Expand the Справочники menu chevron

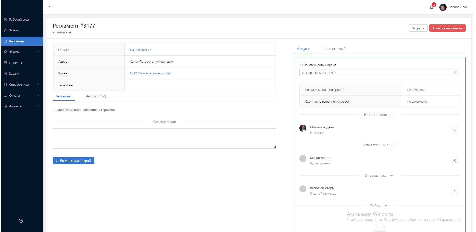(38, 84)
